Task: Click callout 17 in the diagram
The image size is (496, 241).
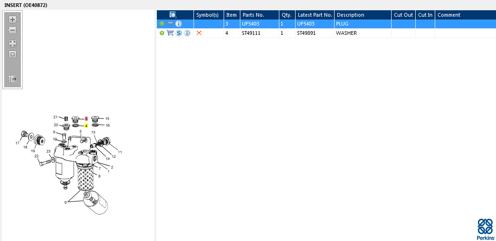Action: 17,143
